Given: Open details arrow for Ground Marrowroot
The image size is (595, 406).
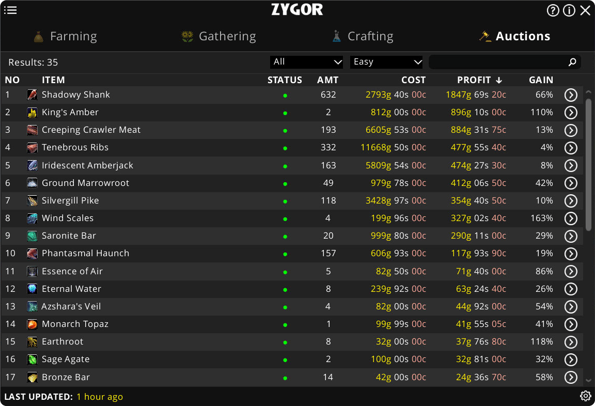Looking at the screenshot, I should (x=571, y=183).
